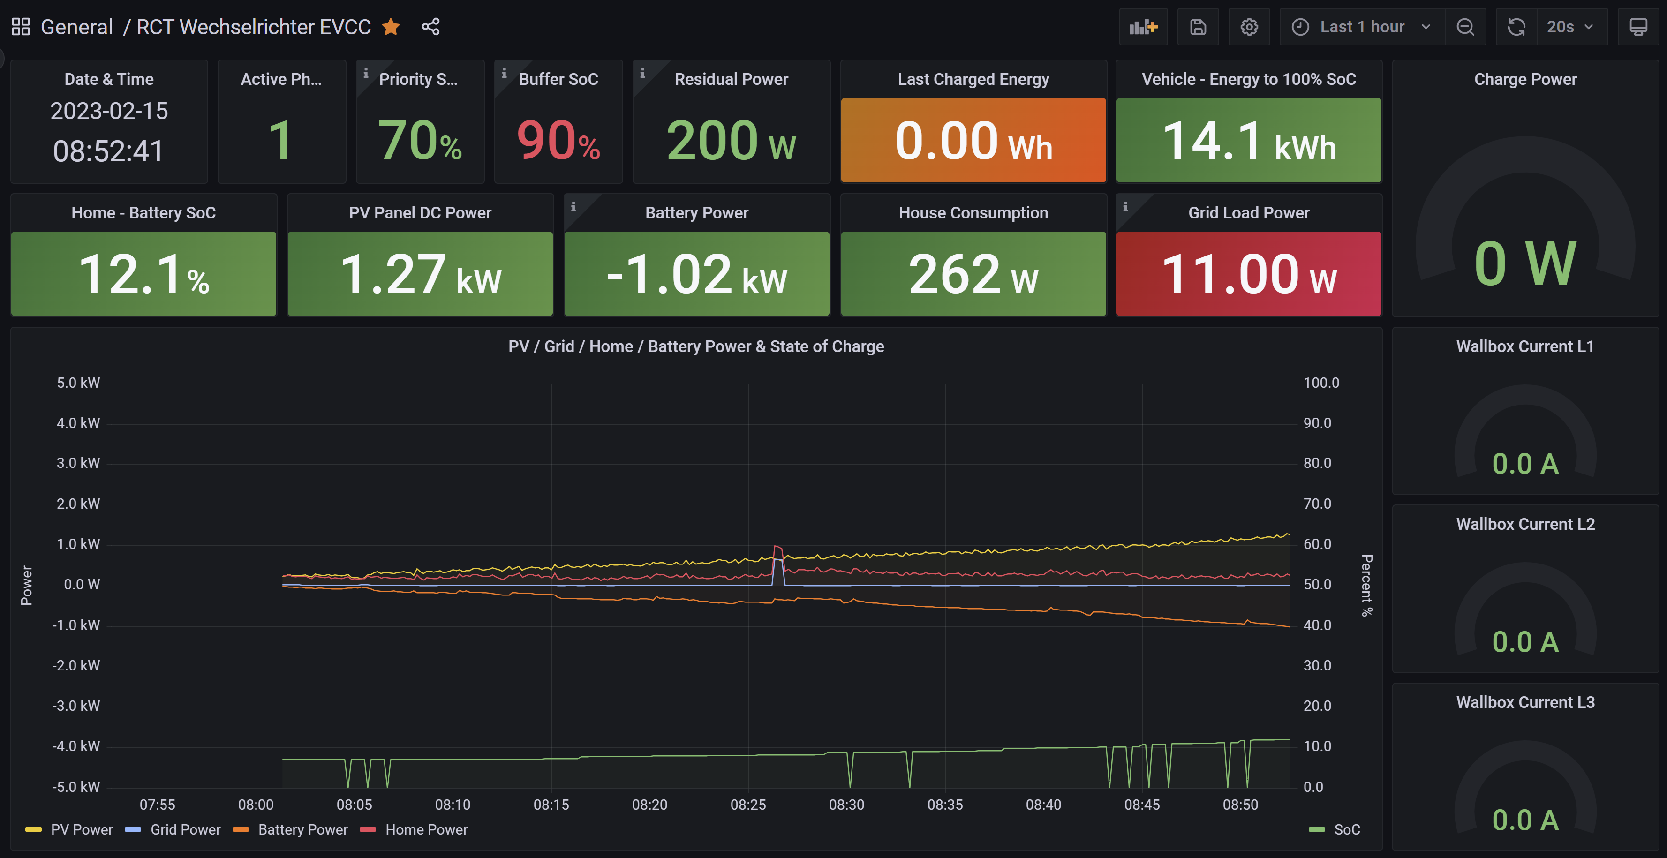Viewport: 1667px width, 858px height.
Task: Click the 08:30 x-axis time label
Action: tap(846, 805)
